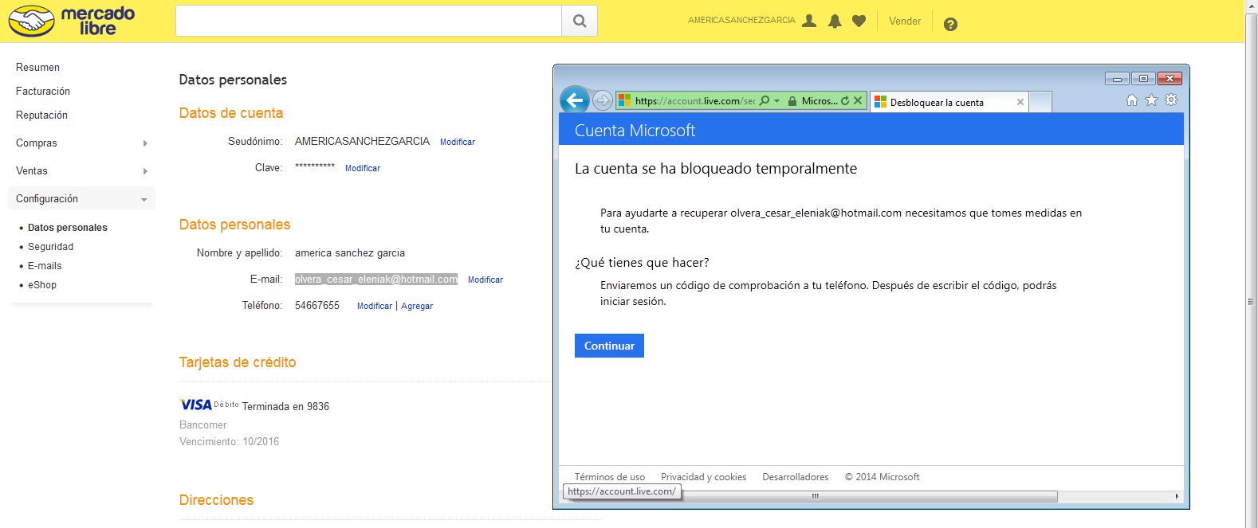The width and height of the screenshot is (1258, 528).
Task: Click the browser favorites star icon
Action: pyautogui.click(x=1151, y=100)
